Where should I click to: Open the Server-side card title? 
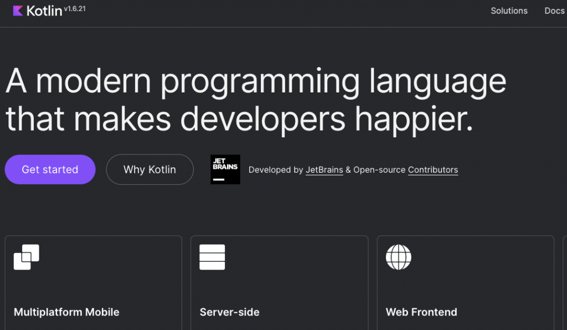pos(230,312)
